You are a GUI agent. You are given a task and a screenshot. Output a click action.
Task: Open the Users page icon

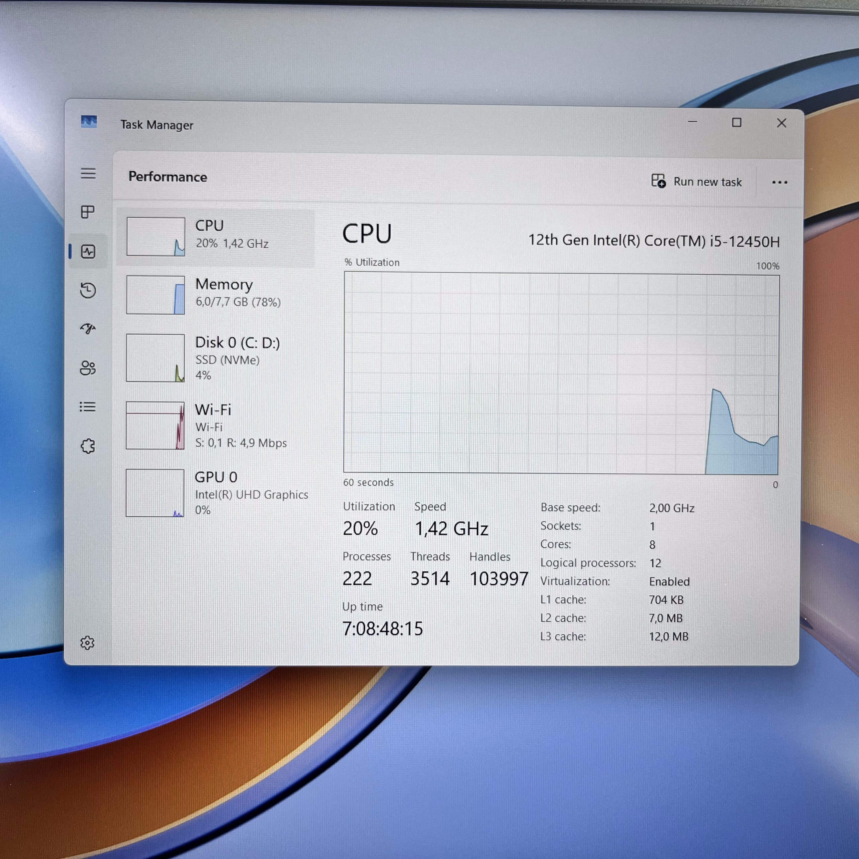pyautogui.click(x=88, y=368)
